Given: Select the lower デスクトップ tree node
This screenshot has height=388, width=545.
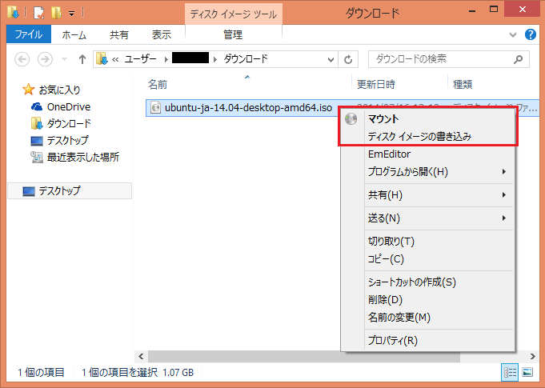Looking at the screenshot, I should (x=70, y=191).
